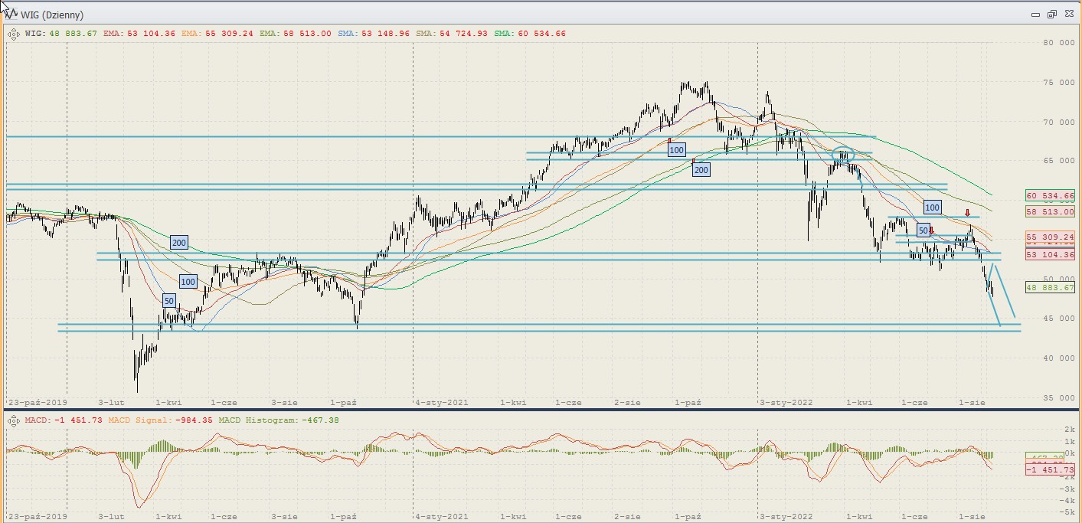Click the WIG (Dzienny) window title bar
Screen dimensions: 1082x523
coord(459,15)
